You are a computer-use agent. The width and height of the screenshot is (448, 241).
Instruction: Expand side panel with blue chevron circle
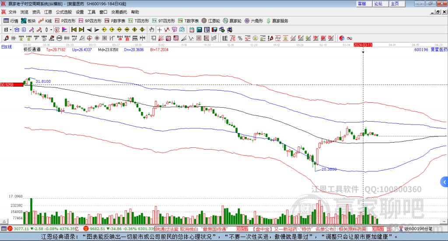444,182
